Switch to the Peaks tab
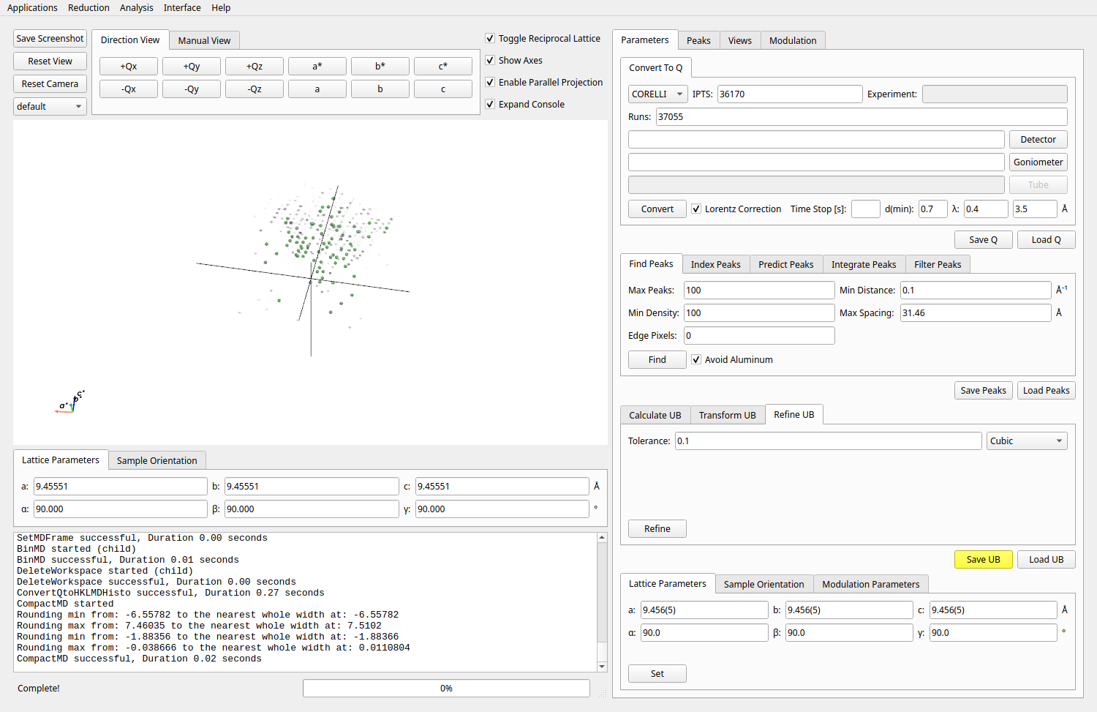This screenshot has width=1097, height=712. [698, 40]
